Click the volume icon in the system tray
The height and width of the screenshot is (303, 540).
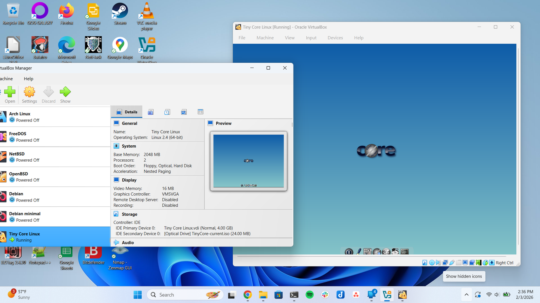pos(497,295)
